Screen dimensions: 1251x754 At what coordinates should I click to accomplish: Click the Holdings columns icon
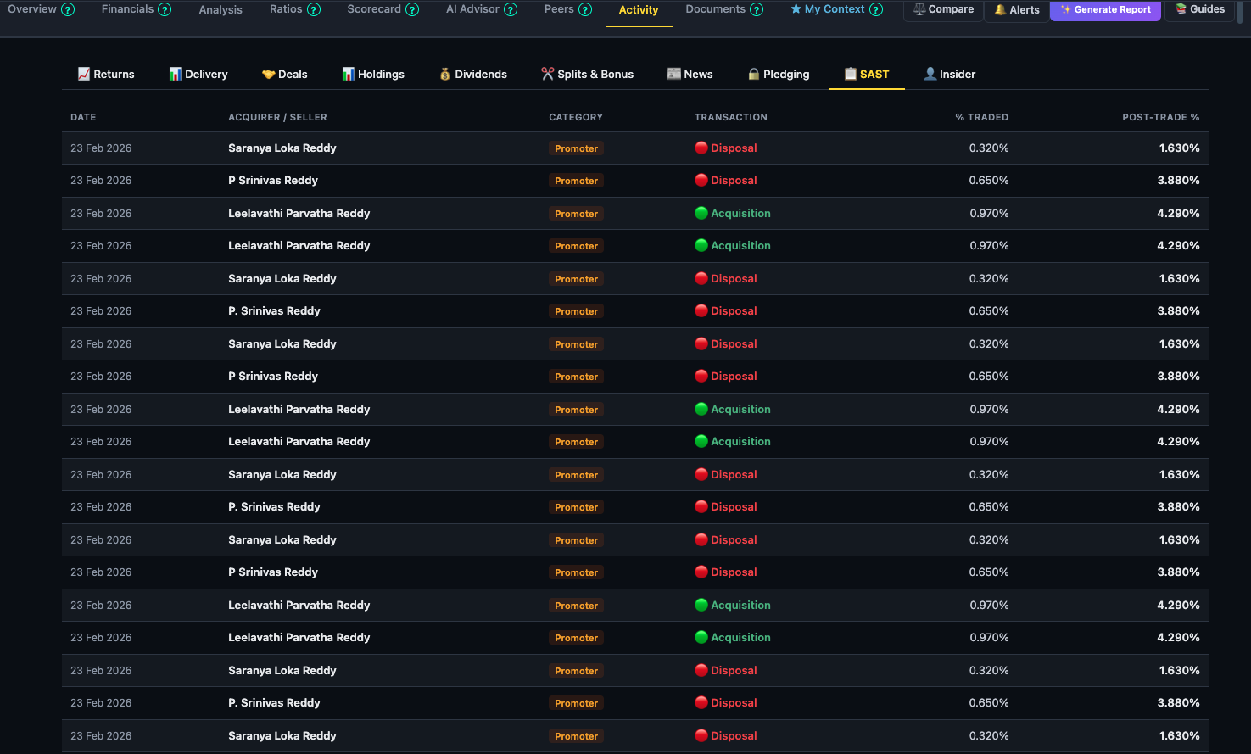[348, 74]
